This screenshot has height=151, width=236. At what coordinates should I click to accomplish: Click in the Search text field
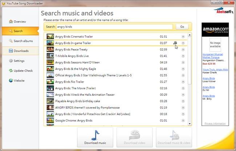point(114,27)
